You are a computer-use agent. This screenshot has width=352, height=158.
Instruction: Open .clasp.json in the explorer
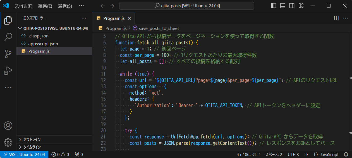54,36
